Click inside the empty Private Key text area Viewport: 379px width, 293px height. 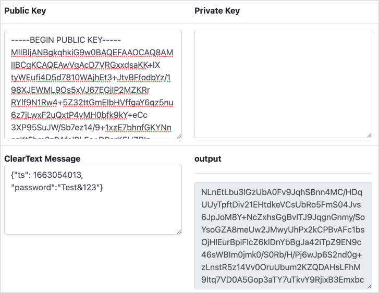click(283, 83)
